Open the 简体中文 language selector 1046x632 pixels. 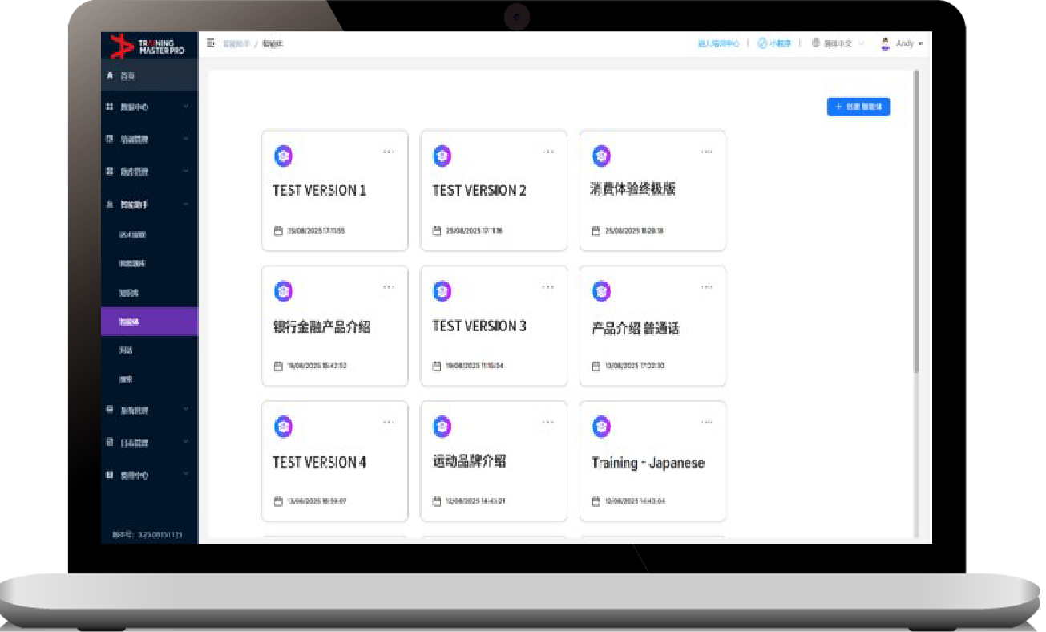pos(838,43)
